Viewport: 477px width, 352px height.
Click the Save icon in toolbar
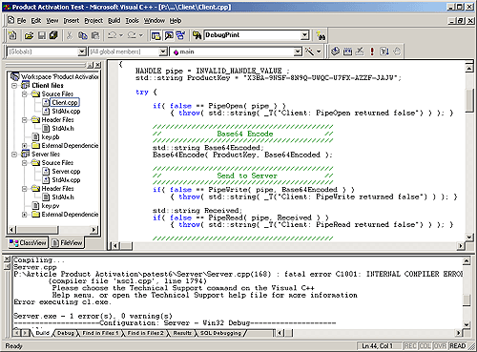click(x=42, y=35)
